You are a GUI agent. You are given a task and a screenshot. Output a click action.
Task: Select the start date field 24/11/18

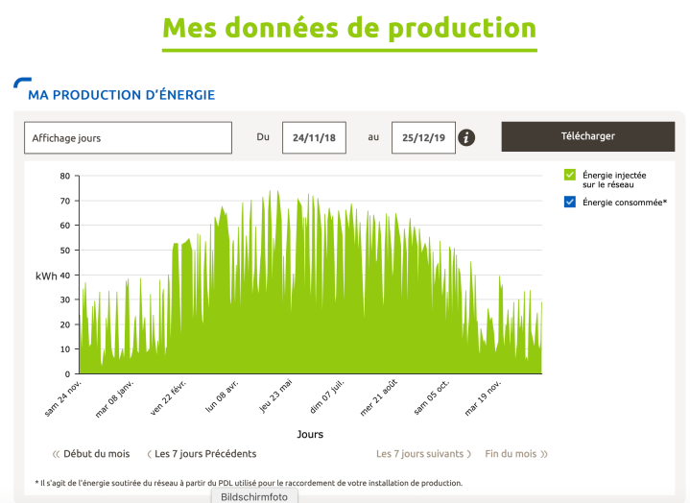(x=314, y=137)
